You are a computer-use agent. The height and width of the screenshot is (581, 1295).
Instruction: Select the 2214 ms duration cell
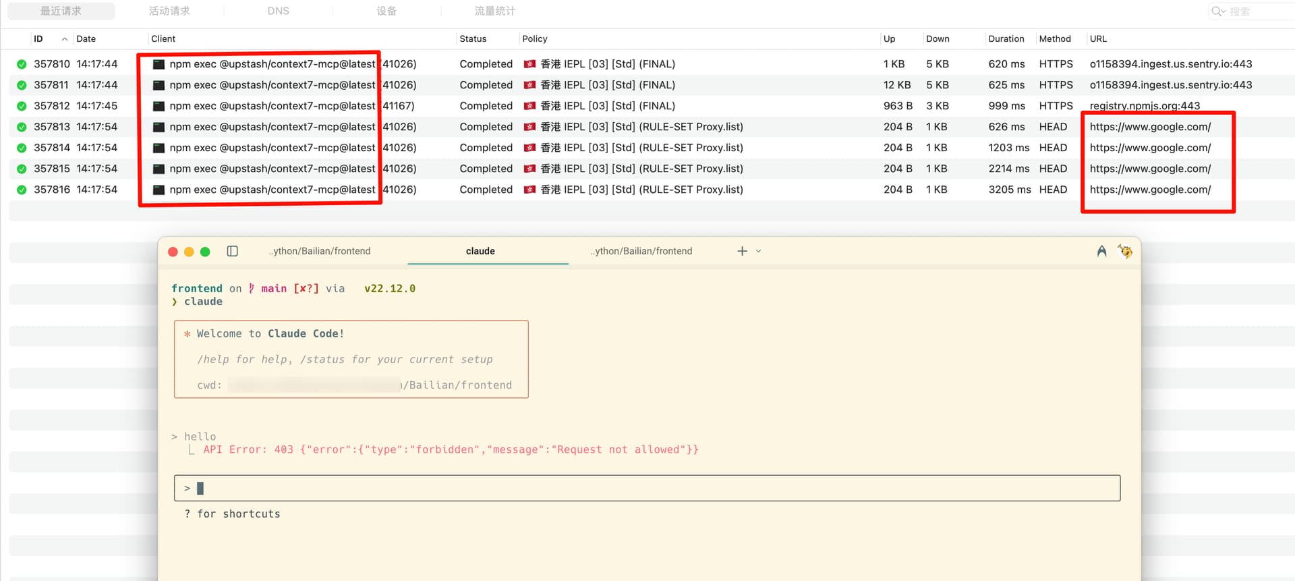(x=1010, y=169)
